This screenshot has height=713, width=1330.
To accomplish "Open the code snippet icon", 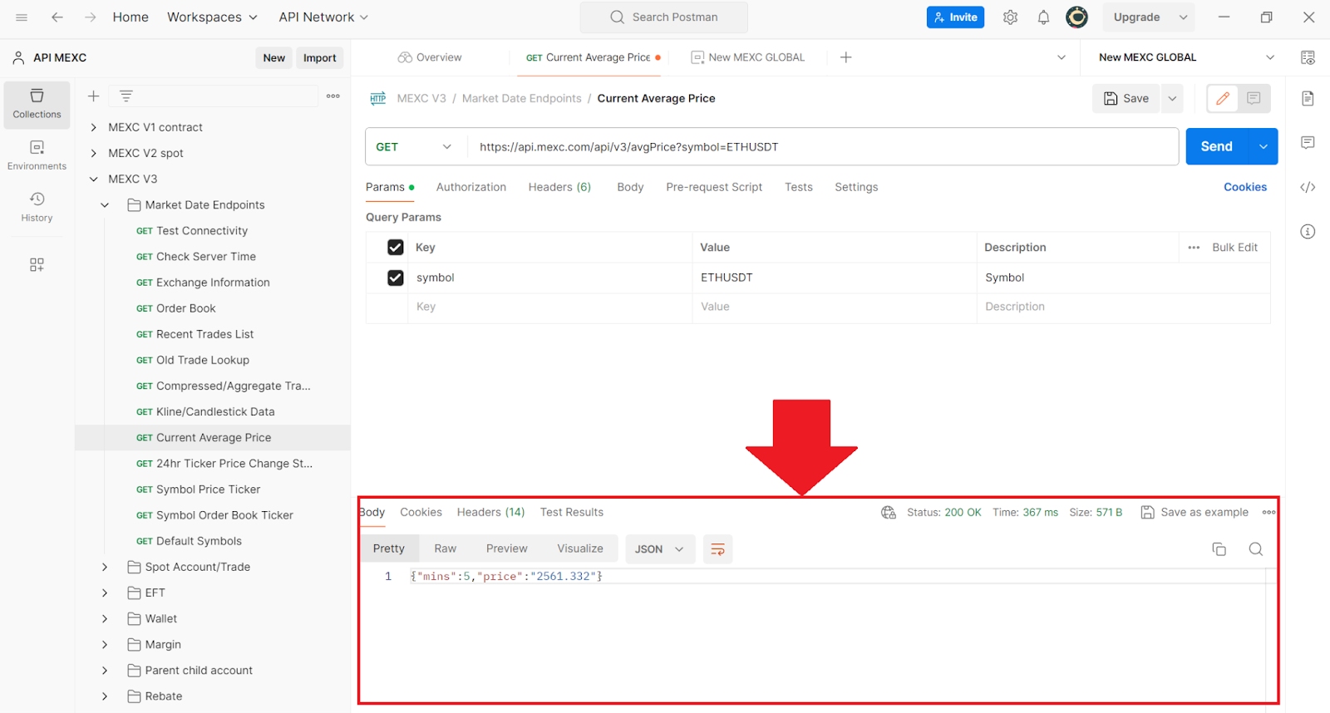I will pos(1308,187).
